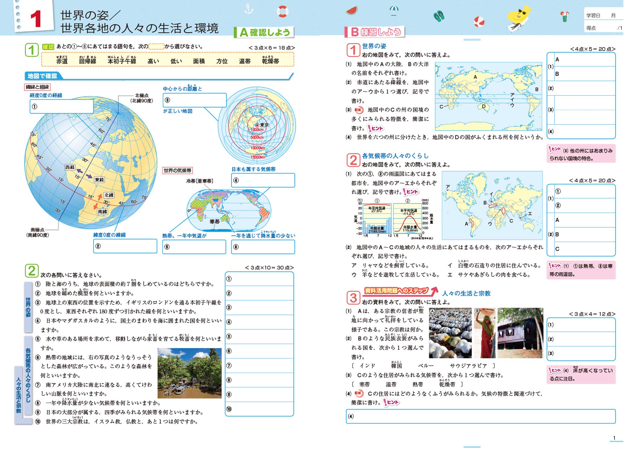
Task: Click the 各気候帯の人々のくらし side tab
Action: [x=28, y=375]
